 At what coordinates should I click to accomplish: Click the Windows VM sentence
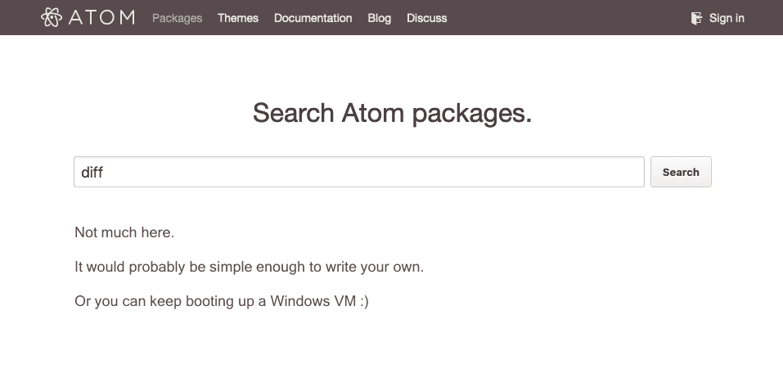click(222, 301)
